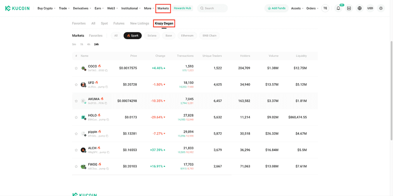Screen dimensions: 393x196
Task: Open the Markets nav item
Action: pyautogui.click(x=163, y=8)
